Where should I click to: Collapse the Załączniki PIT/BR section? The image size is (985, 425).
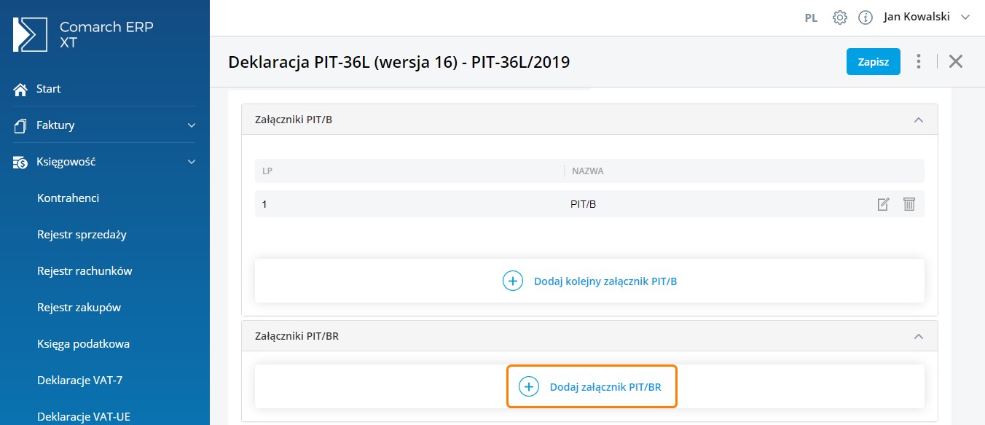[x=919, y=336]
